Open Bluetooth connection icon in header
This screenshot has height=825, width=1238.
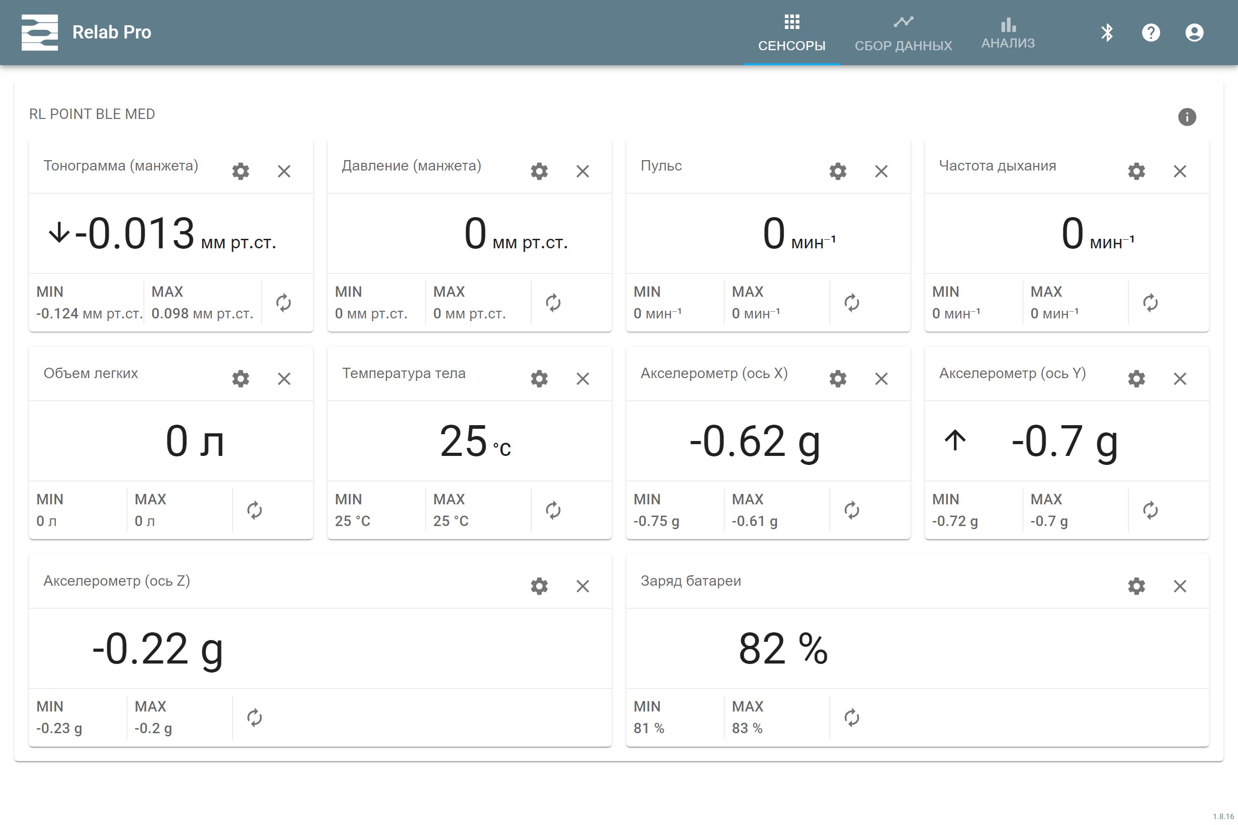click(x=1107, y=33)
